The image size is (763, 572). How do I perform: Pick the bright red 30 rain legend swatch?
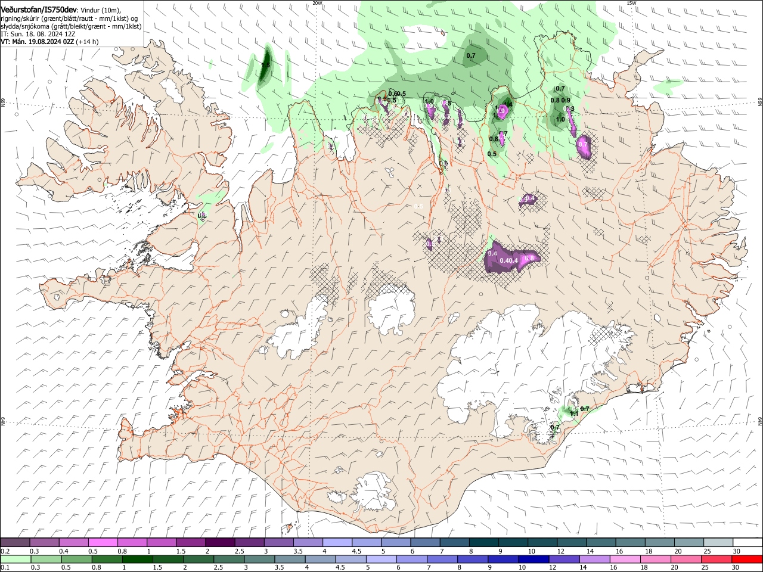tap(748, 559)
